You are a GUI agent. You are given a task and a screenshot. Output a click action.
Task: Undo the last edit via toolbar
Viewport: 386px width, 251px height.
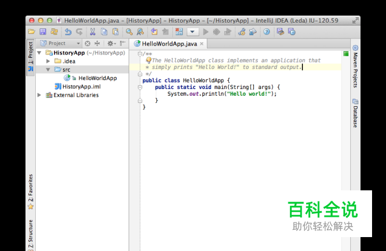68,32
